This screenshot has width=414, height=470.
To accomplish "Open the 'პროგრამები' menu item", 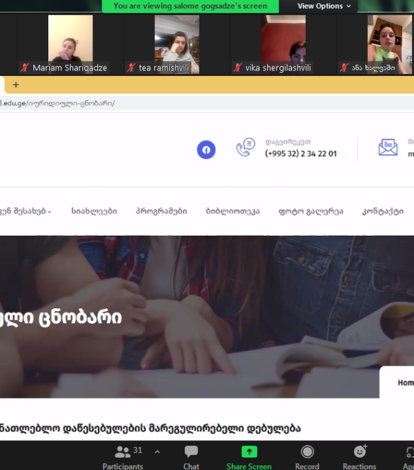I will (161, 211).
